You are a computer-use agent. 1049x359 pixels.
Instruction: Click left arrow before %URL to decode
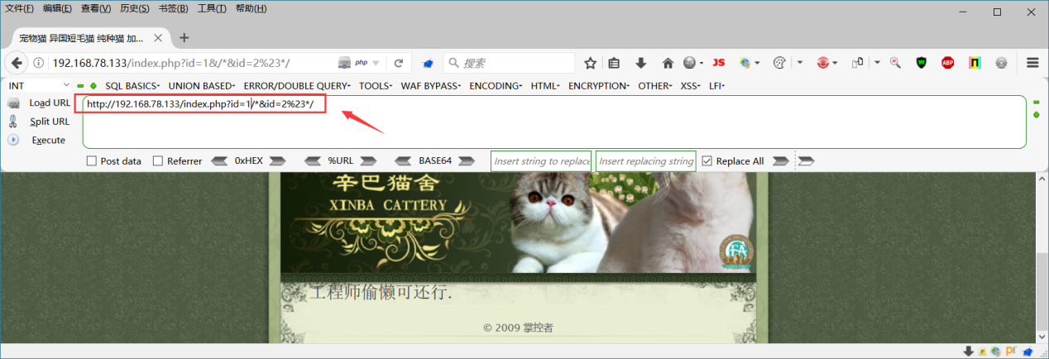tap(314, 161)
